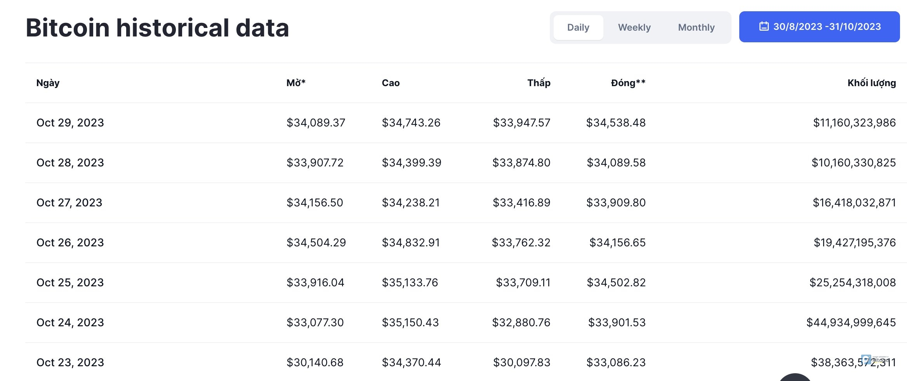Viewport: 907px width, 381px height.
Task: Click the dark circular floating button at bottom
Action: (x=795, y=378)
